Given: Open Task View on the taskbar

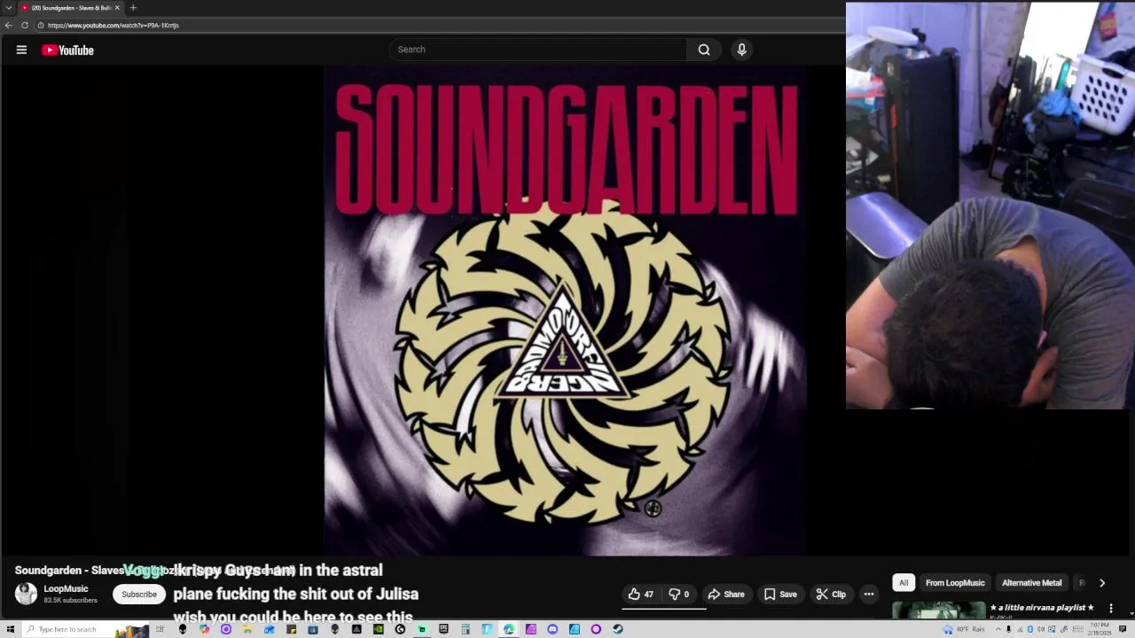Looking at the screenshot, I should (x=160, y=629).
